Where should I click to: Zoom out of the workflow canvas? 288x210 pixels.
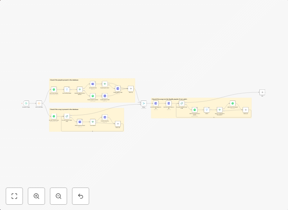(x=59, y=196)
